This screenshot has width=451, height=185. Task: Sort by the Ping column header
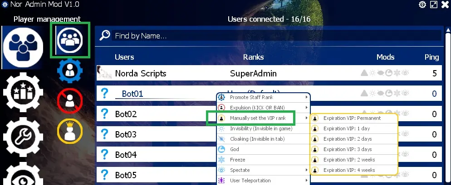pos(432,57)
